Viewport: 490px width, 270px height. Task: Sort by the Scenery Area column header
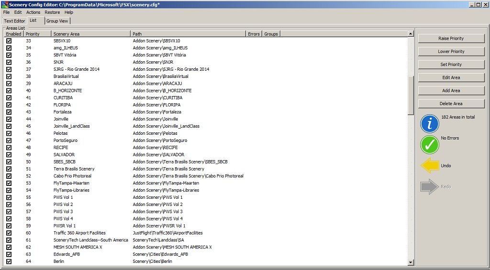tap(91, 34)
